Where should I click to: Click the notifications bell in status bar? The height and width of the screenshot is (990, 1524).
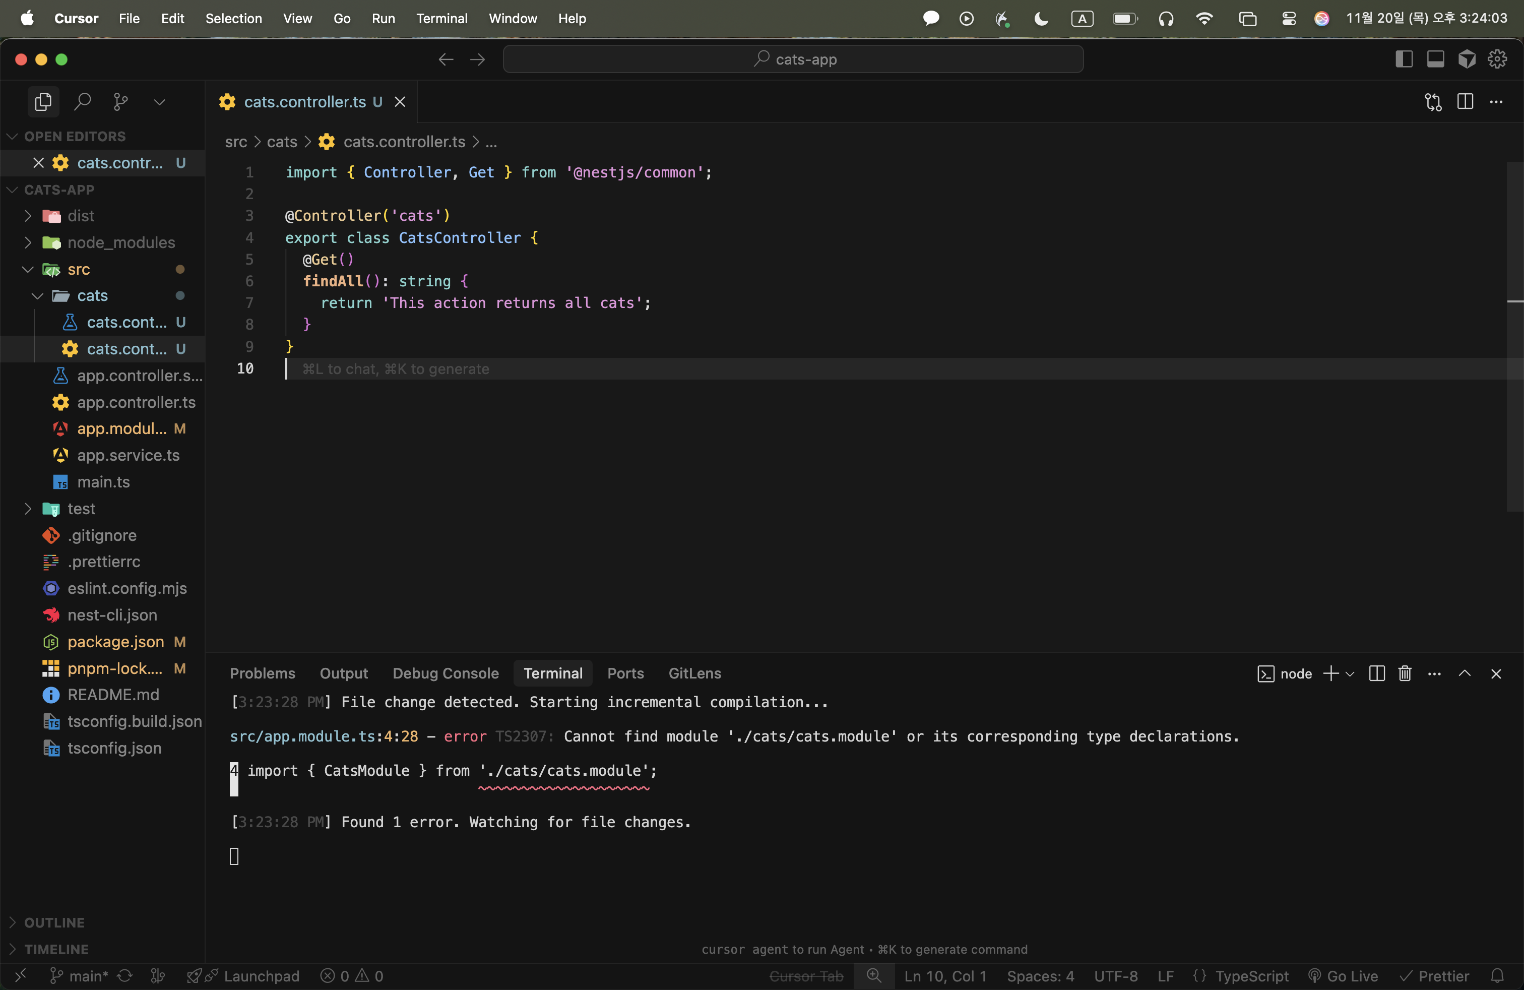pyautogui.click(x=1497, y=976)
